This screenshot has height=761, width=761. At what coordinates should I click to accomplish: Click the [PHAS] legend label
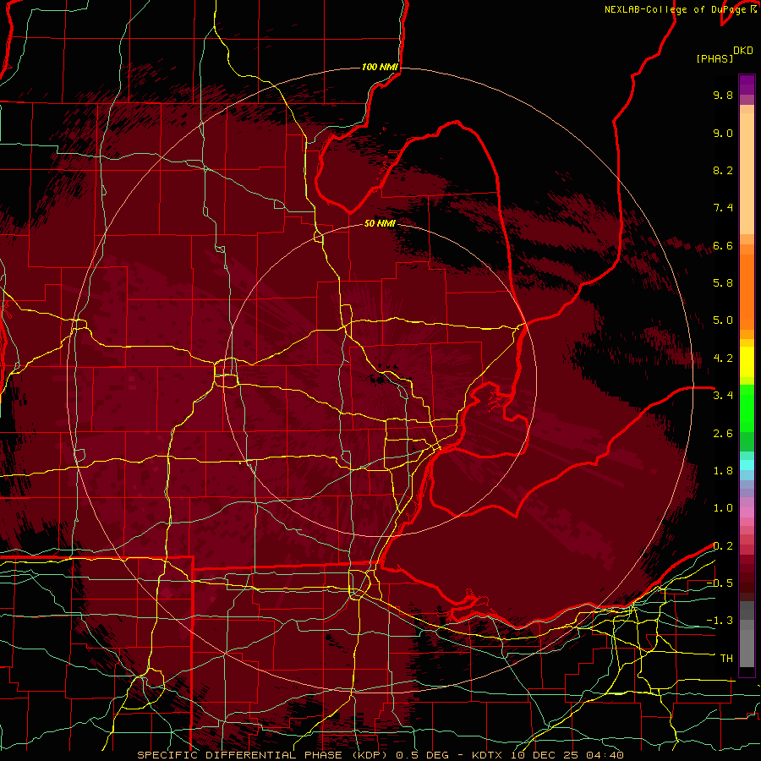[714, 58]
